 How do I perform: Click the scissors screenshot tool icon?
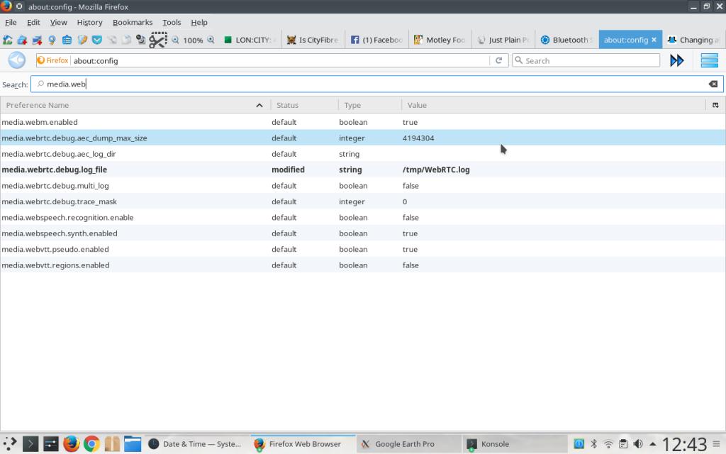[x=157, y=40]
